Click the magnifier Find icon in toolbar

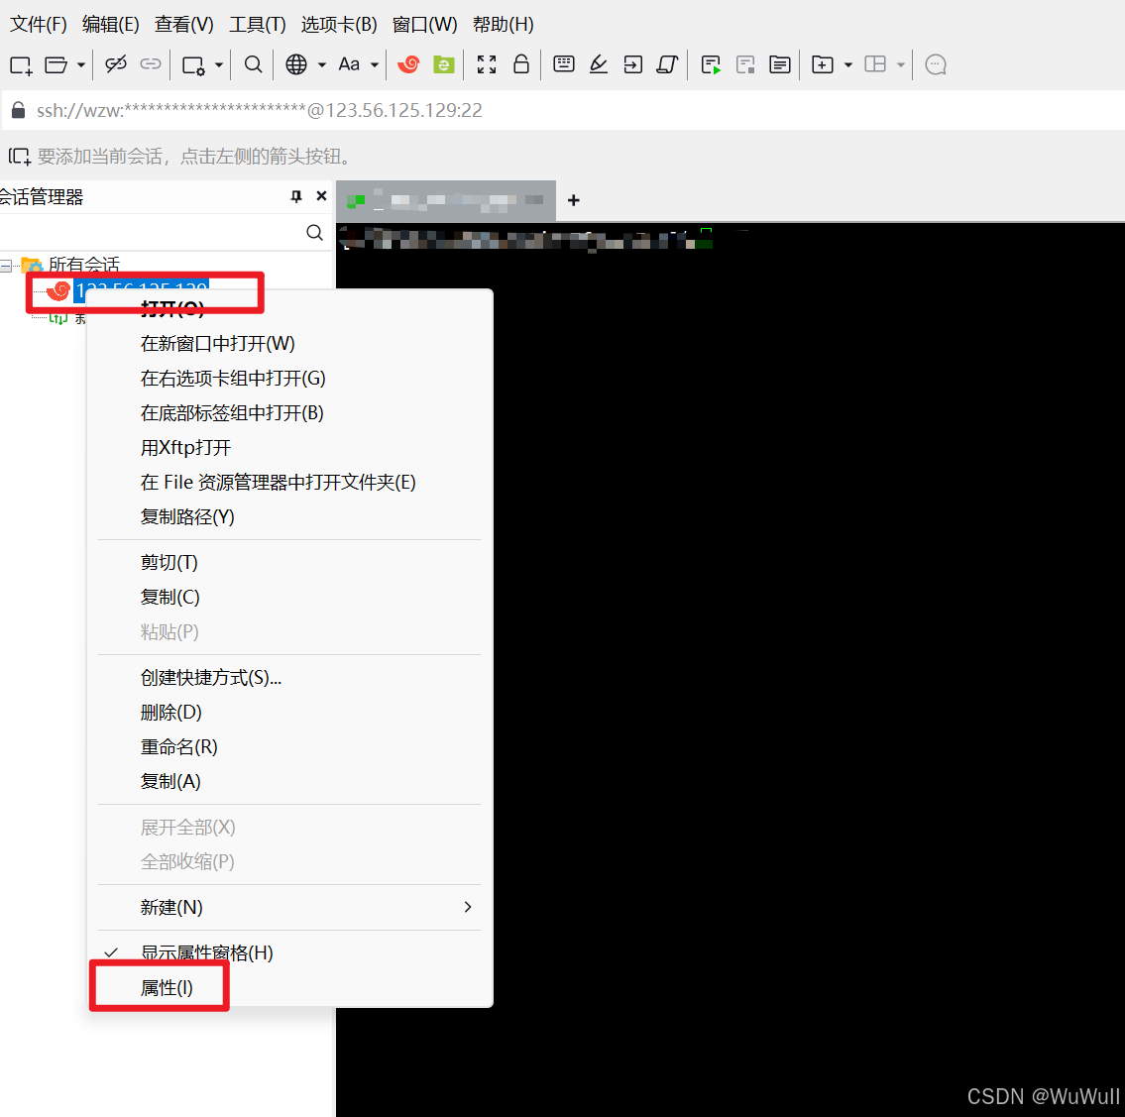tap(253, 64)
